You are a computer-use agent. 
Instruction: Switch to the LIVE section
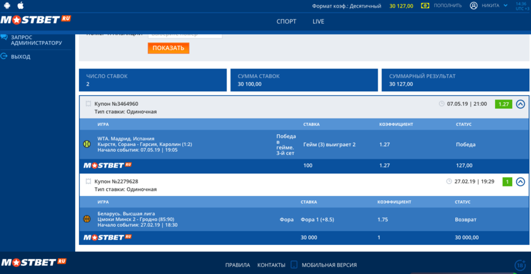click(x=318, y=21)
